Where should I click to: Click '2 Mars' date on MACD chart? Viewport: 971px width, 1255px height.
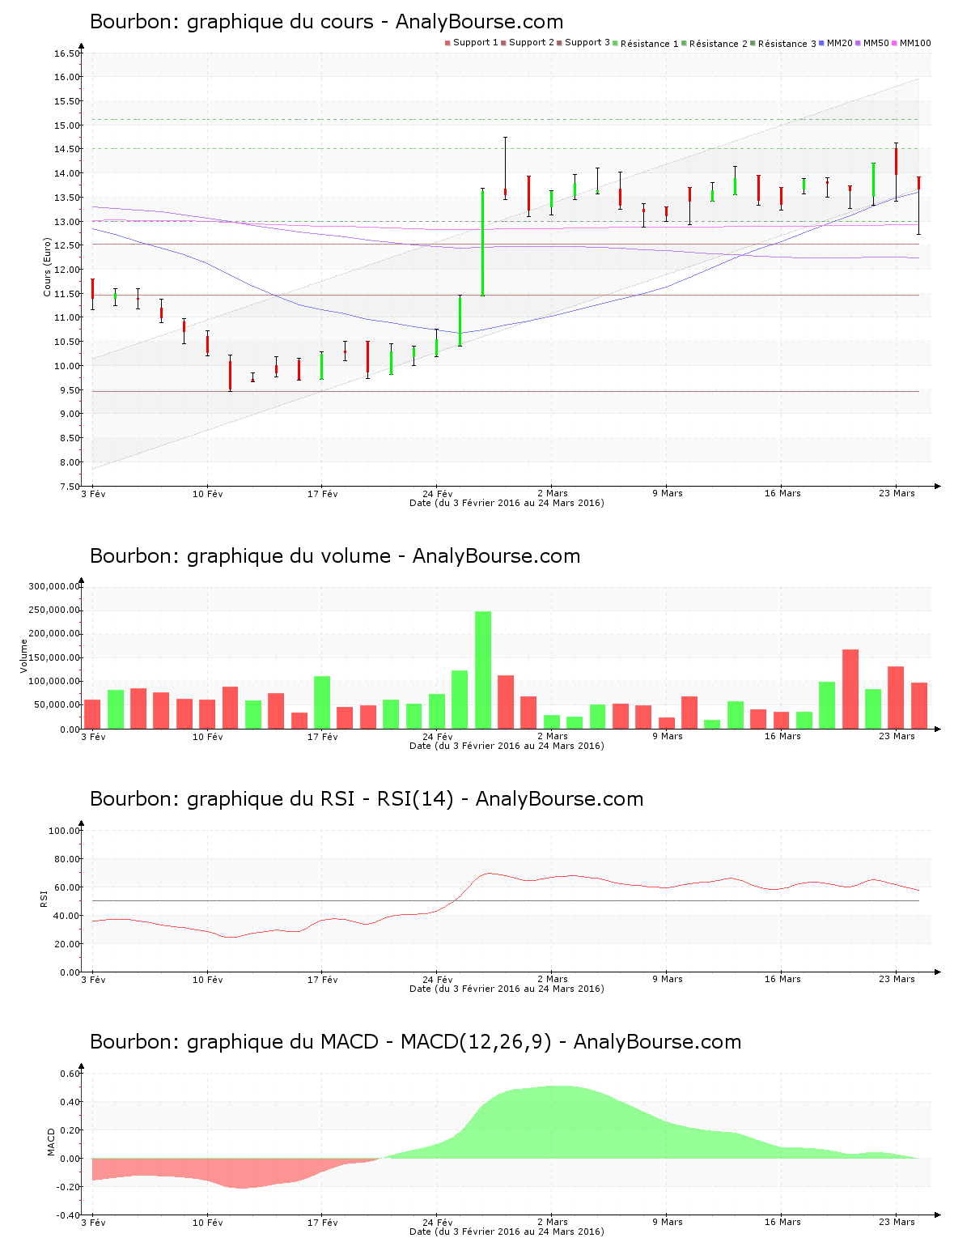coord(553,1222)
